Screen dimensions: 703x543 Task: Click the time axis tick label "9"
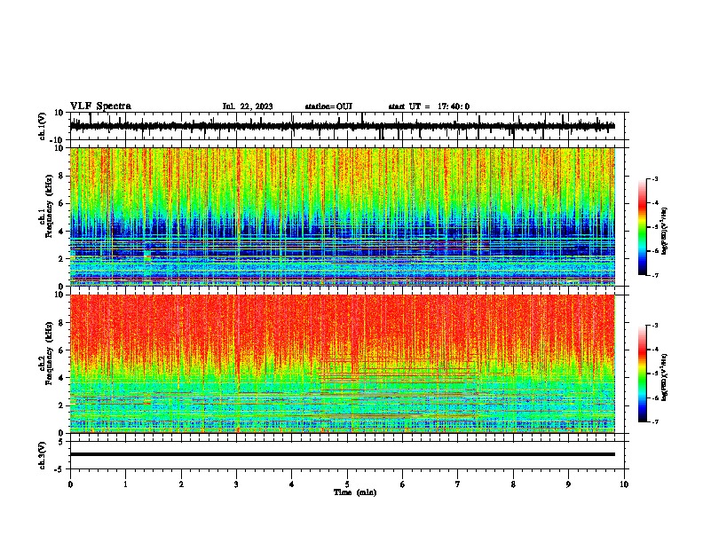click(x=568, y=484)
